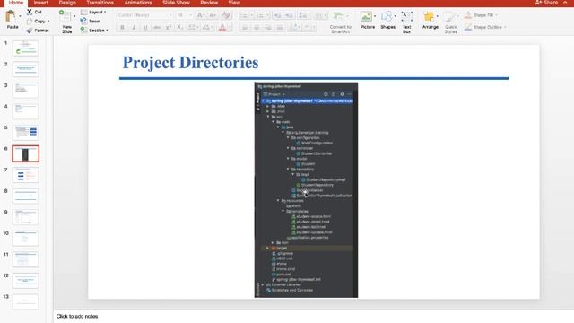This screenshot has width=574, height=323.
Task: Select slide 9 thumbnail
Action: coord(25,217)
